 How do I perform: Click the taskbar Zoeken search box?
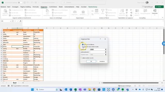[x=47, y=89]
